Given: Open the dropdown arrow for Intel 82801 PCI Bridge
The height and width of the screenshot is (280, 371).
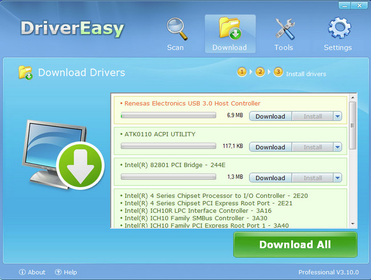Looking at the screenshot, I should click(337, 177).
